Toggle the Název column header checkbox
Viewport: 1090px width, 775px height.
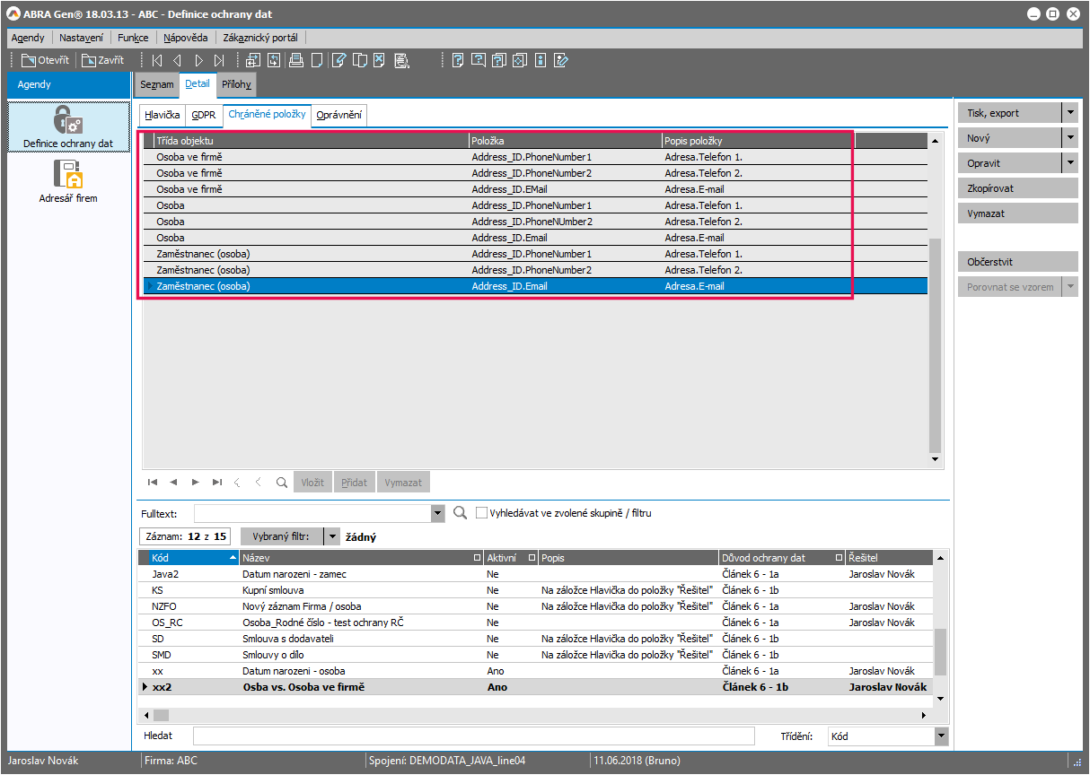pyautogui.click(x=477, y=558)
